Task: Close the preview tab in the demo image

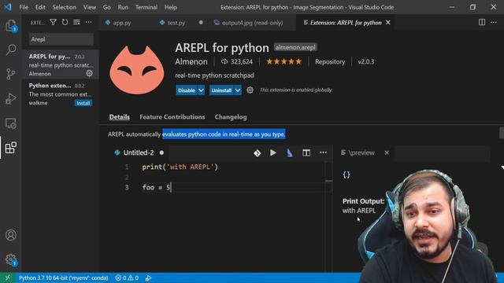Action: coord(387,153)
